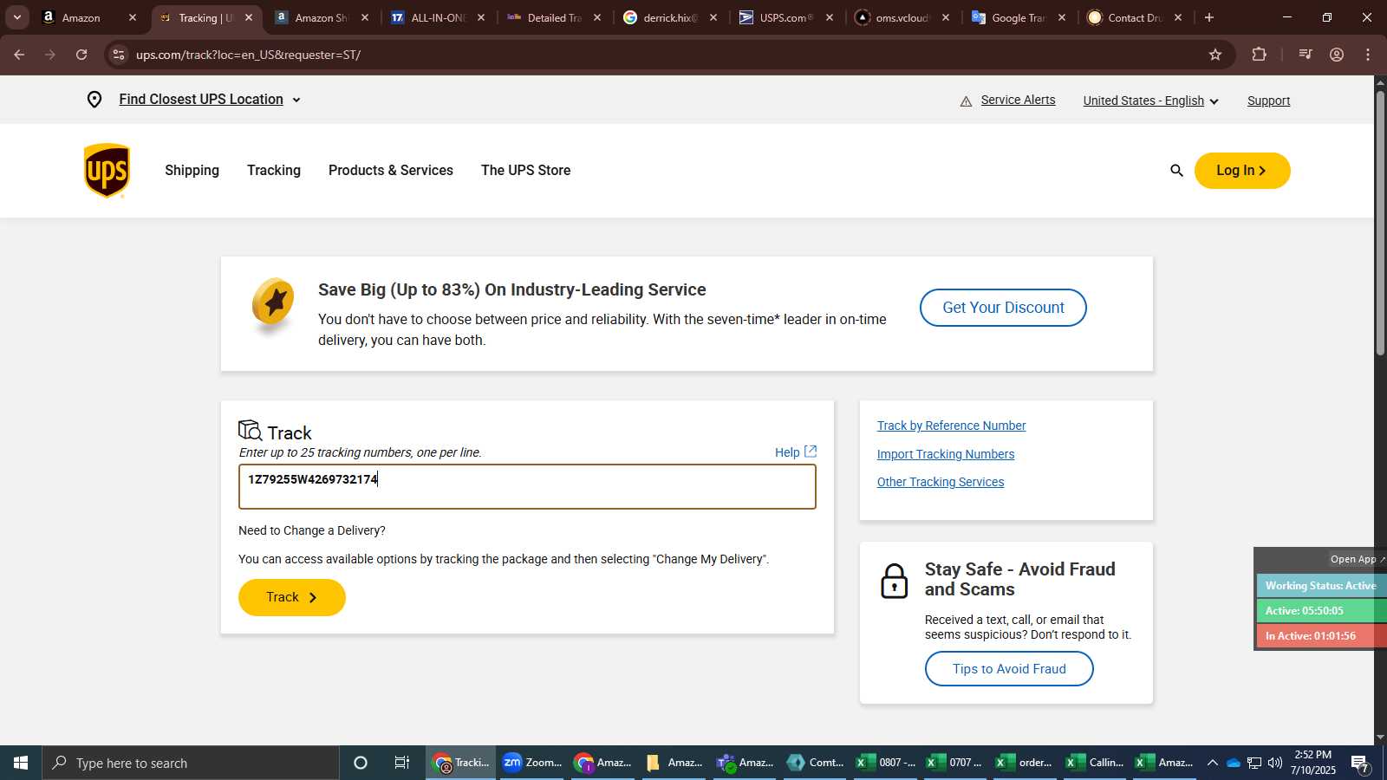1387x780 pixels.
Task: View site information icon in address bar
Action: [119, 55]
